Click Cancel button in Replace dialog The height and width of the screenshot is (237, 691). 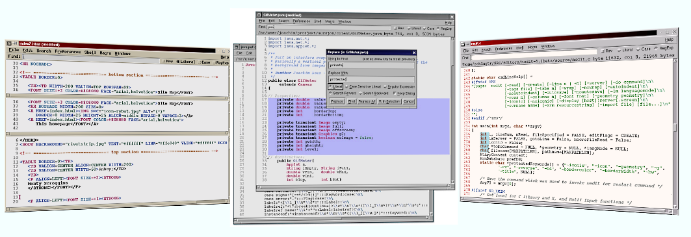pyautogui.click(x=408, y=101)
